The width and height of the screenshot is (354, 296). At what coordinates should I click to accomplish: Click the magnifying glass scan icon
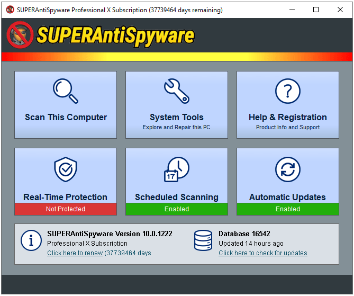[66, 91]
